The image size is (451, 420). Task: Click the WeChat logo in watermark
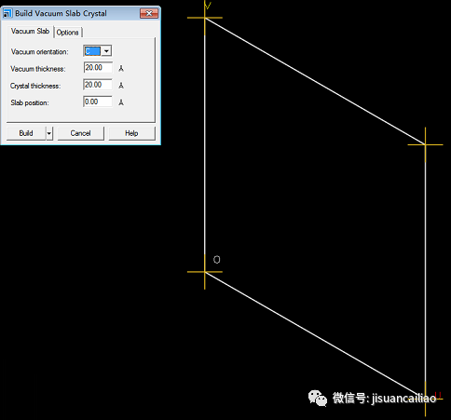pyautogui.click(x=318, y=398)
